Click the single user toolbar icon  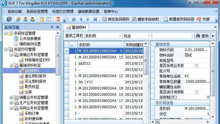point(25,19)
